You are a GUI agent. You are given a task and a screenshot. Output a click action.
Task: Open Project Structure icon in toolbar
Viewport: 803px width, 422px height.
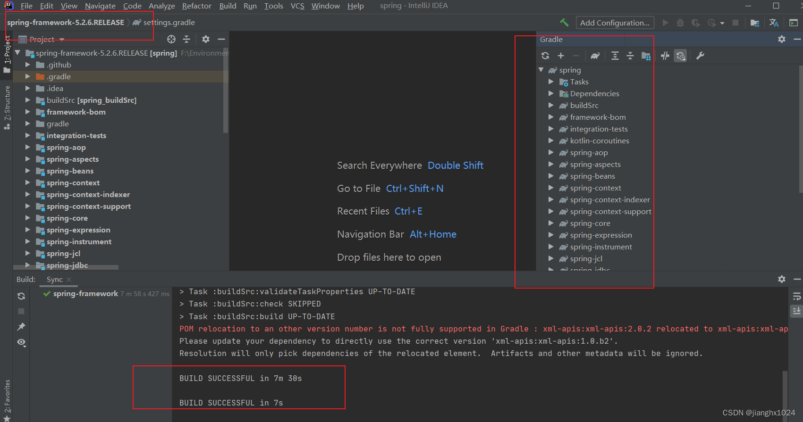755,23
